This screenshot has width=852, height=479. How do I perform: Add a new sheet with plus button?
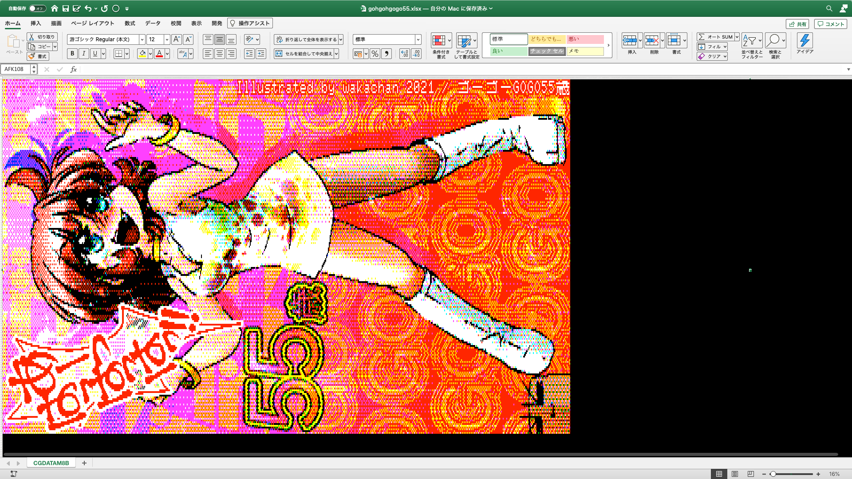click(x=84, y=463)
